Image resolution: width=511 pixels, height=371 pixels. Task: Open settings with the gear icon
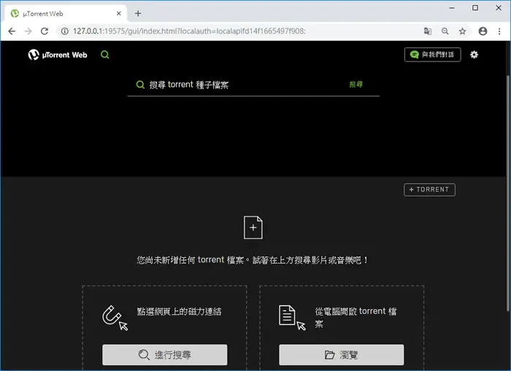474,55
